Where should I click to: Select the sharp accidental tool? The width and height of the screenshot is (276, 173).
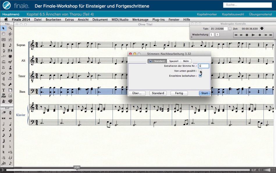(3, 146)
